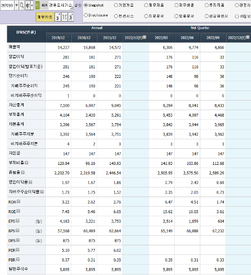Click the 설정 settings link
Screen dimensions: 251x275
[x=78, y=6]
